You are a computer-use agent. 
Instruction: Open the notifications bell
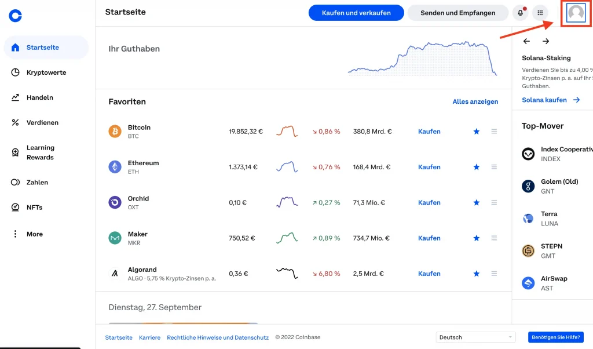520,13
